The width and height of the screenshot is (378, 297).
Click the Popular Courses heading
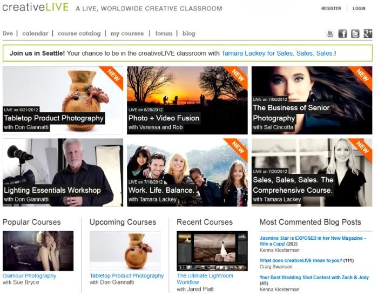click(31, 222)
